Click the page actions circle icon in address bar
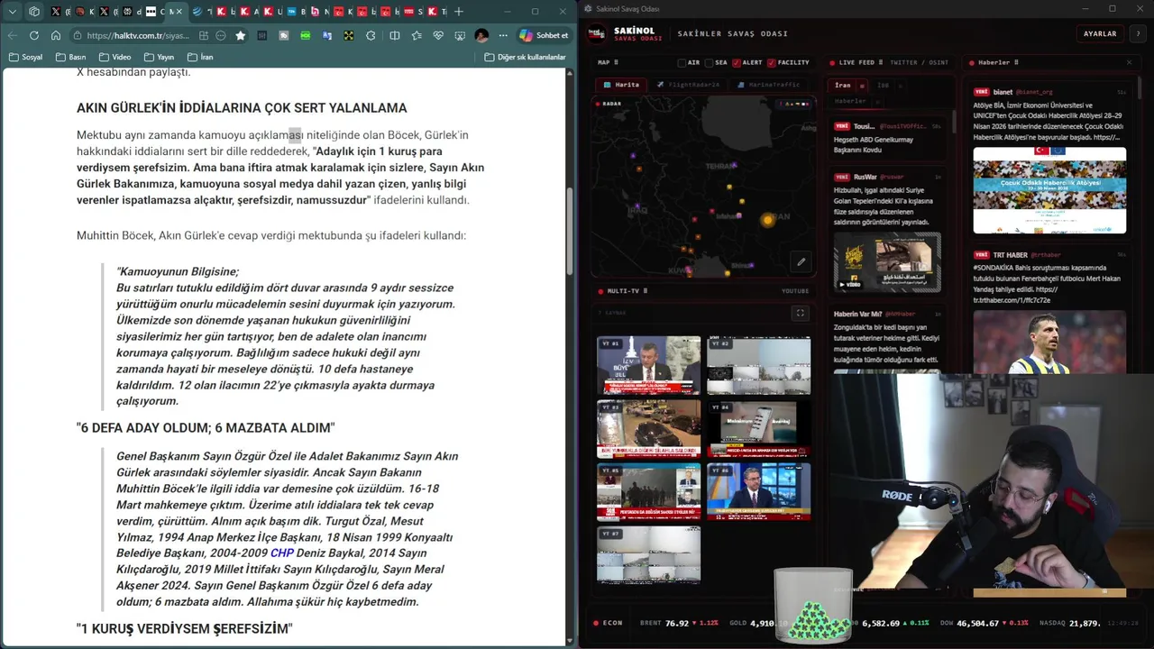The image size is (1154, 649). point(220,35)
